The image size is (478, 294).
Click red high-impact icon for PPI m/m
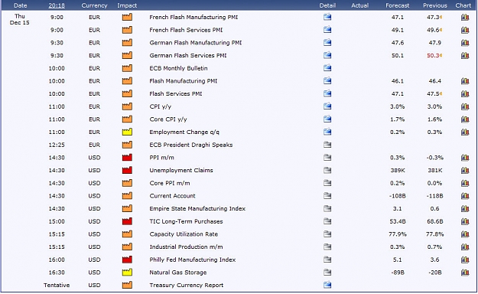pos(127,158)
